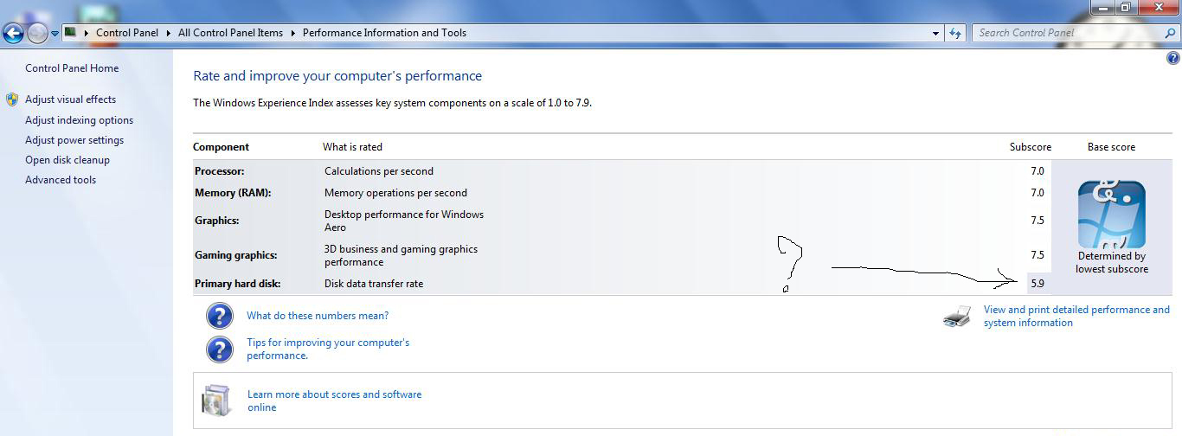The height and width of the screenshot is (436, 1182).
Task: Click the Primary hard disk: row label
Action: [238, 284]
